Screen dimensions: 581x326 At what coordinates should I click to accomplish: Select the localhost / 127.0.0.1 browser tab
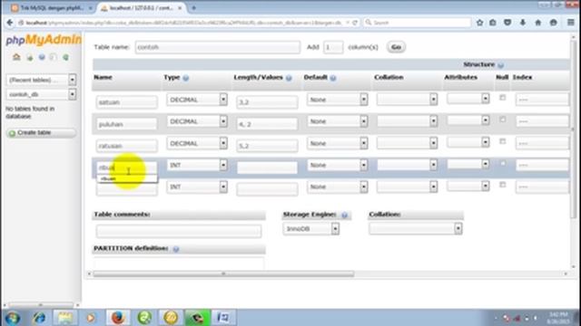click(x=141, y=8)
